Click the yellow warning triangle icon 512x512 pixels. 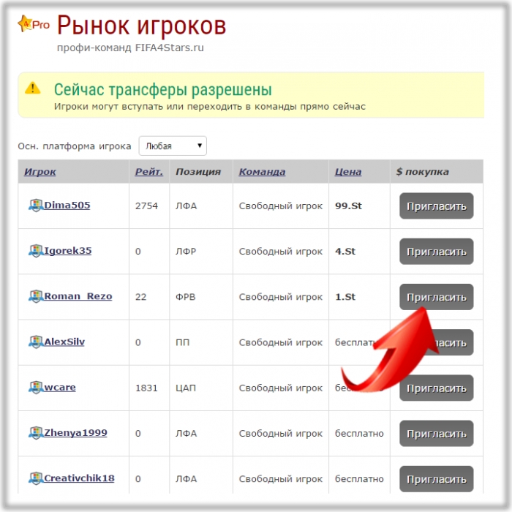pyautogui.click(x=33, y=89)
